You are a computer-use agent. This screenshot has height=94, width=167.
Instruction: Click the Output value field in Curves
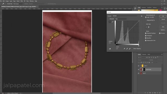pyautogui.click(x=110, y=43)
